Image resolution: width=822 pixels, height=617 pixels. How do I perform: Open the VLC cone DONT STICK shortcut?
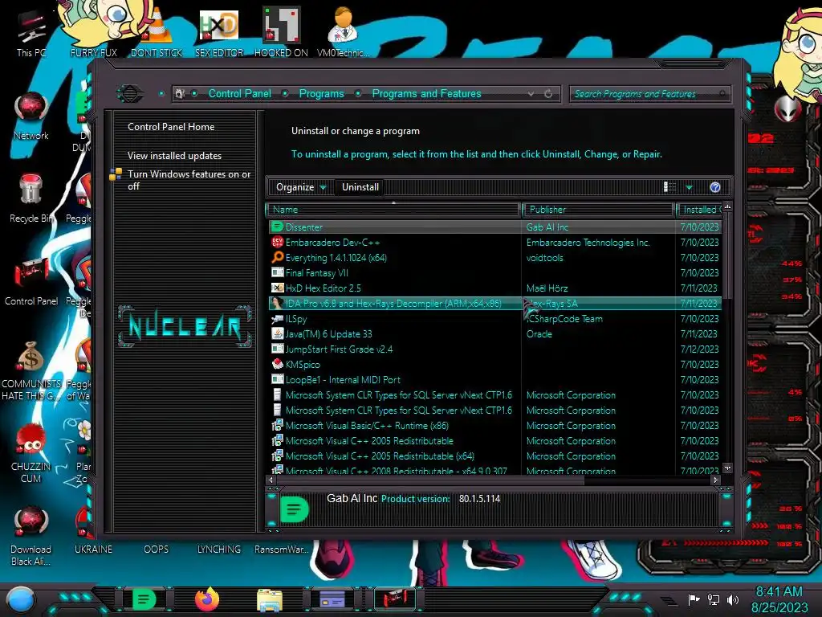click(157, 31)
